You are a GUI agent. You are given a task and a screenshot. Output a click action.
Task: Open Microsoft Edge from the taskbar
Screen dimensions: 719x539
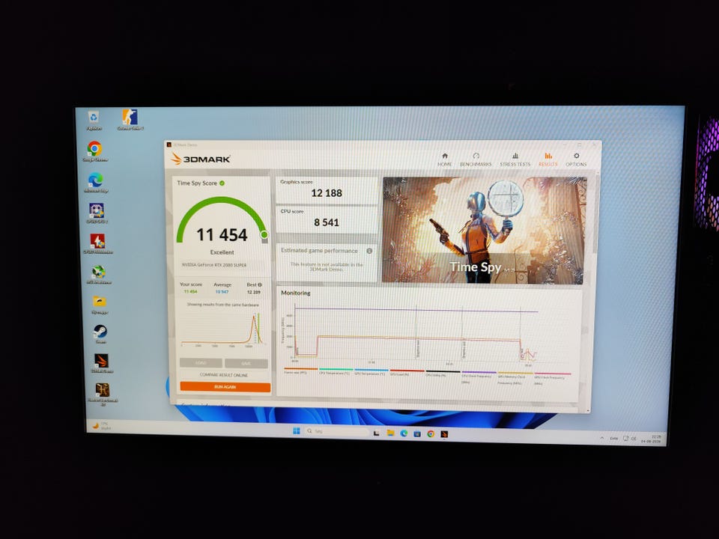click(404, 433)
